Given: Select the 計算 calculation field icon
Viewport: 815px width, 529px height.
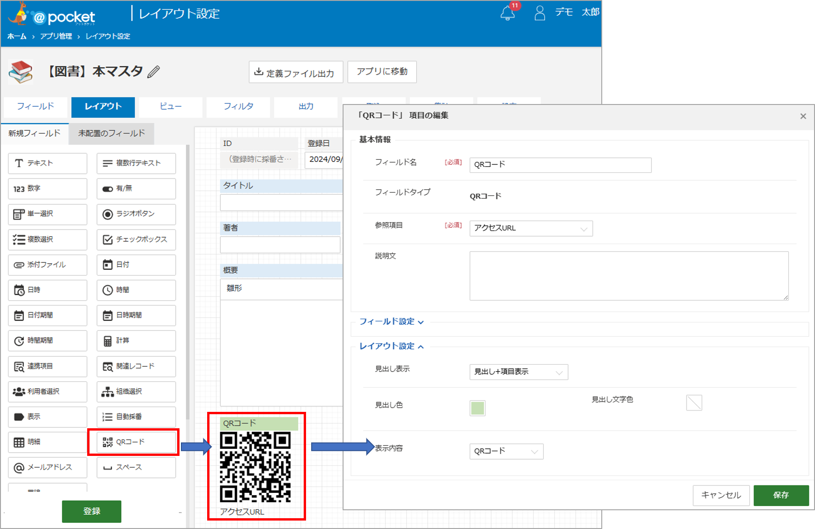Looking at the screenshot, I should point(135,341).
